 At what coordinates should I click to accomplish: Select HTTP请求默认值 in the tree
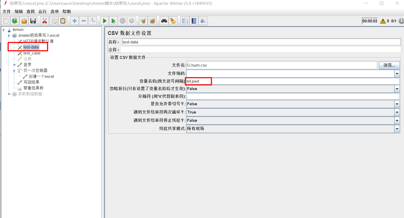click(x=38, y=41)
